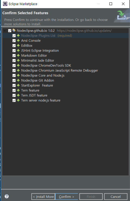Select the Nodeclipse ChromeDevTools SDK row text
The width and height of the screenshot is (130, 201).
46,66
